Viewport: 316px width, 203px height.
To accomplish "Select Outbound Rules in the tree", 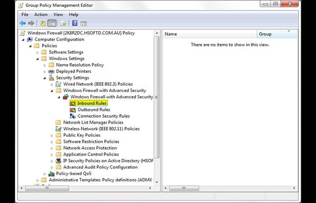I will [94, 110].
